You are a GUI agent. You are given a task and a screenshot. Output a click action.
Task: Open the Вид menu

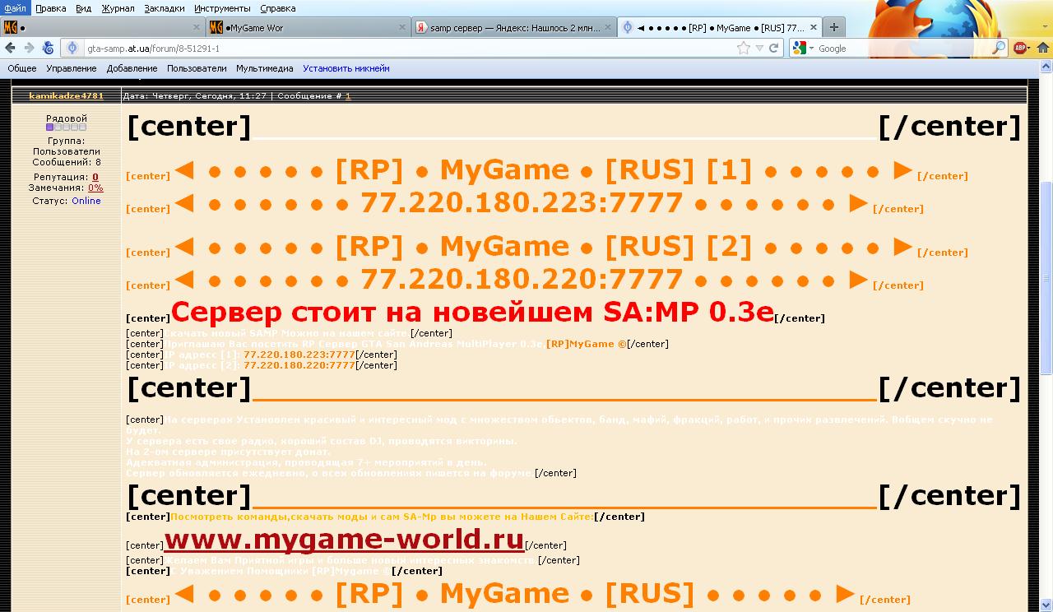tap(83, 8)
